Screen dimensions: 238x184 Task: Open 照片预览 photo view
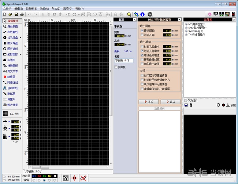tap(11, 105)
